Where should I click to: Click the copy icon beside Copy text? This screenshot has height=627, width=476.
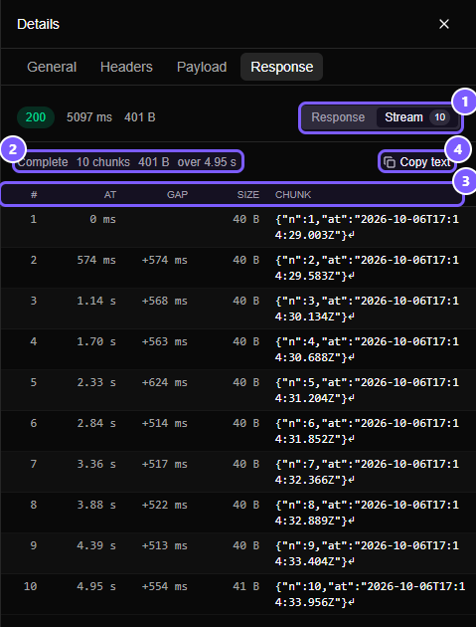click(x=390, y=162)
